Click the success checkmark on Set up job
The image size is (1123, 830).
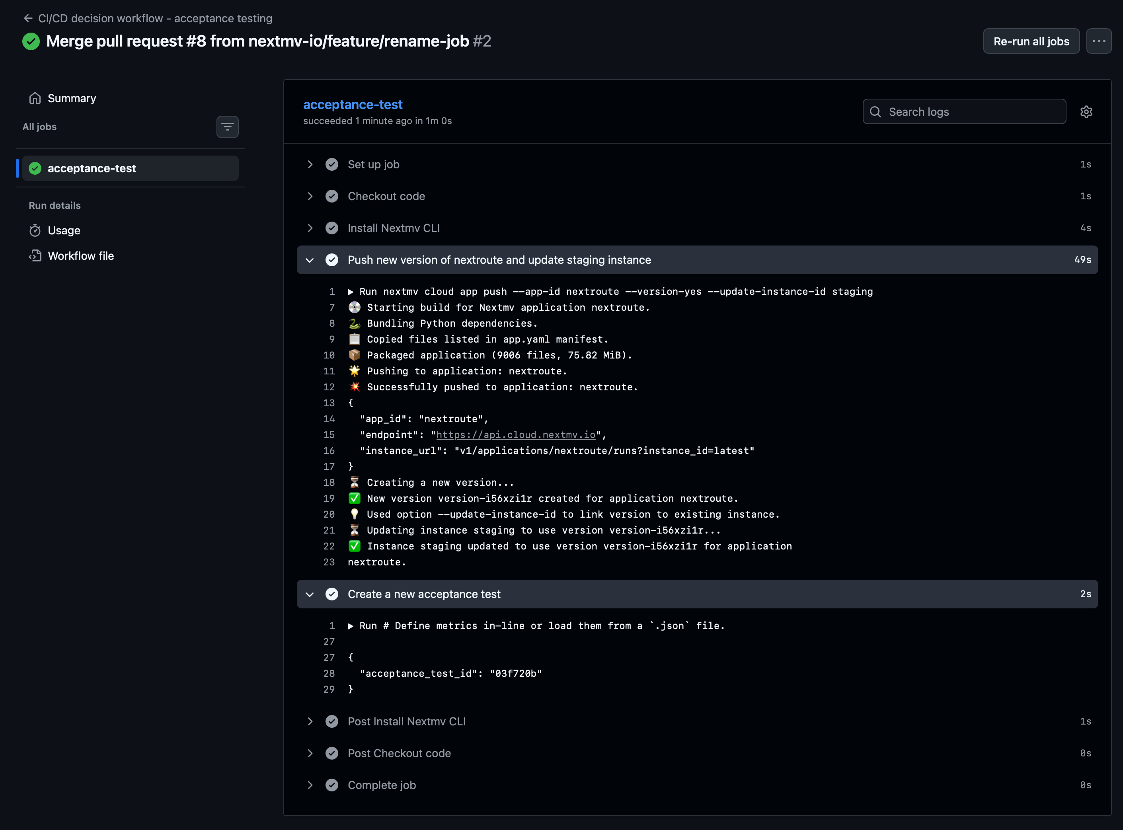(x=332, y=164)
